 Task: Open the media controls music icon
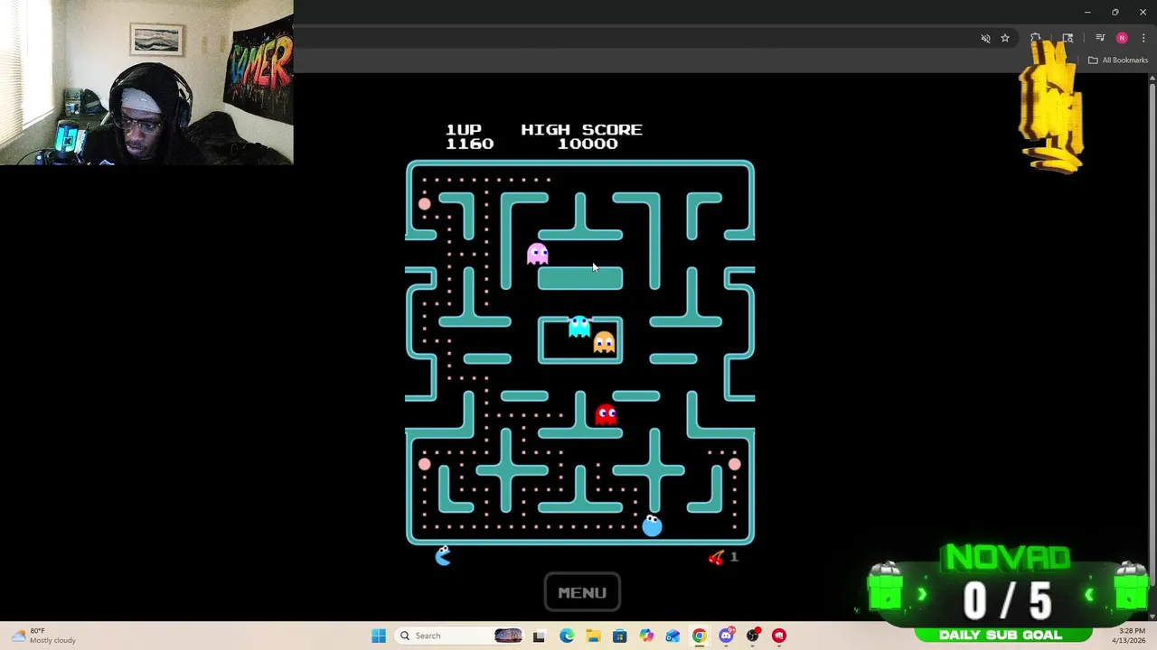[x=1100, y=38]
